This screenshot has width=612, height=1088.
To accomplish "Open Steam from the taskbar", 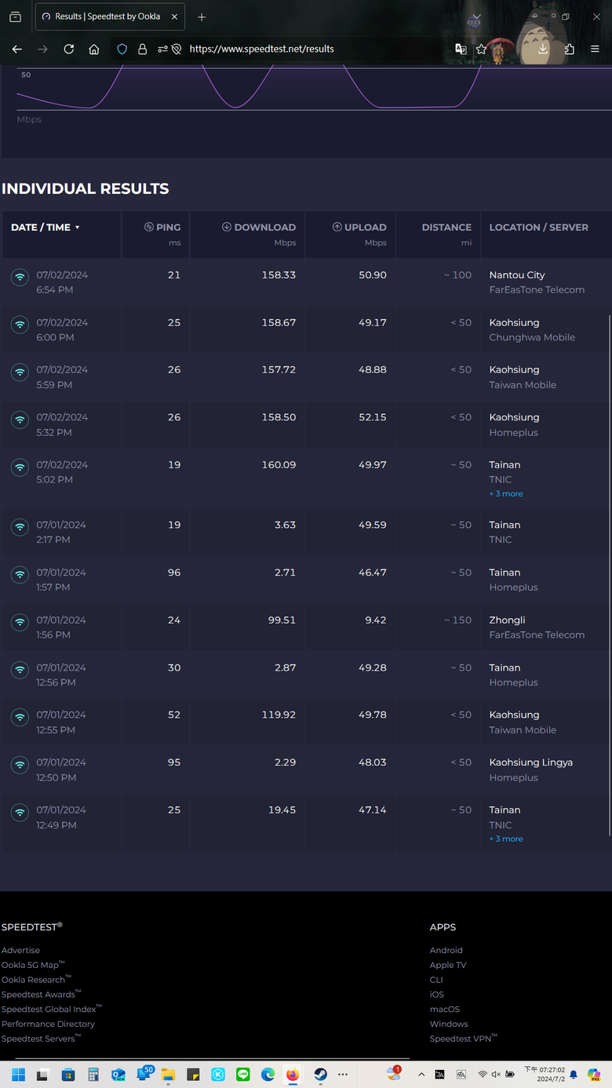I will click(x=320, y=1074).
